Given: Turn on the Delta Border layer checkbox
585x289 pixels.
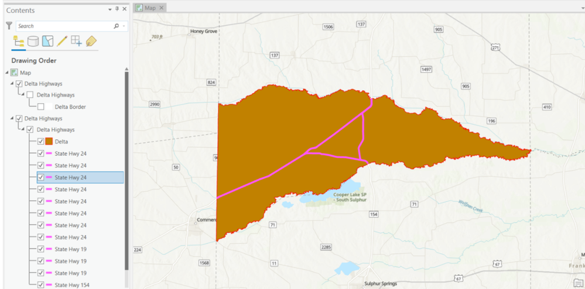Looking at the screenshot, I should pos(40,106).
